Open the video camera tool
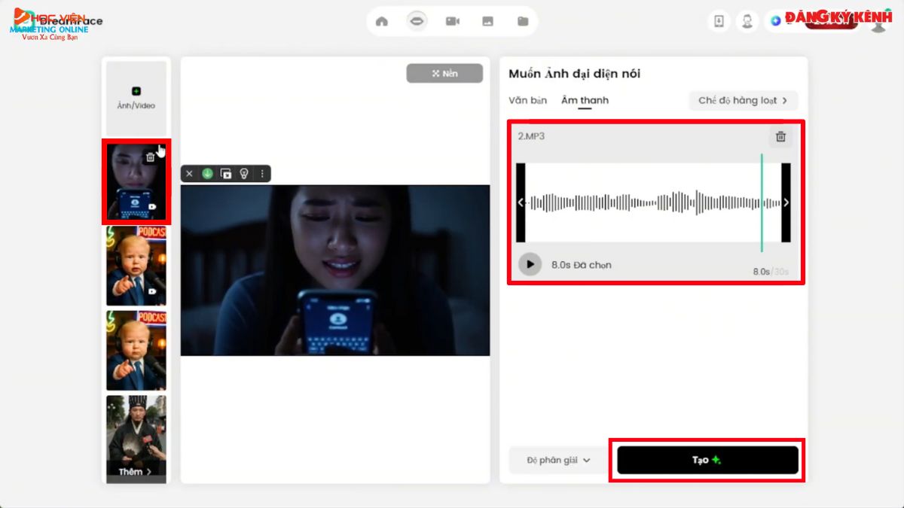 tap(452, 22)
